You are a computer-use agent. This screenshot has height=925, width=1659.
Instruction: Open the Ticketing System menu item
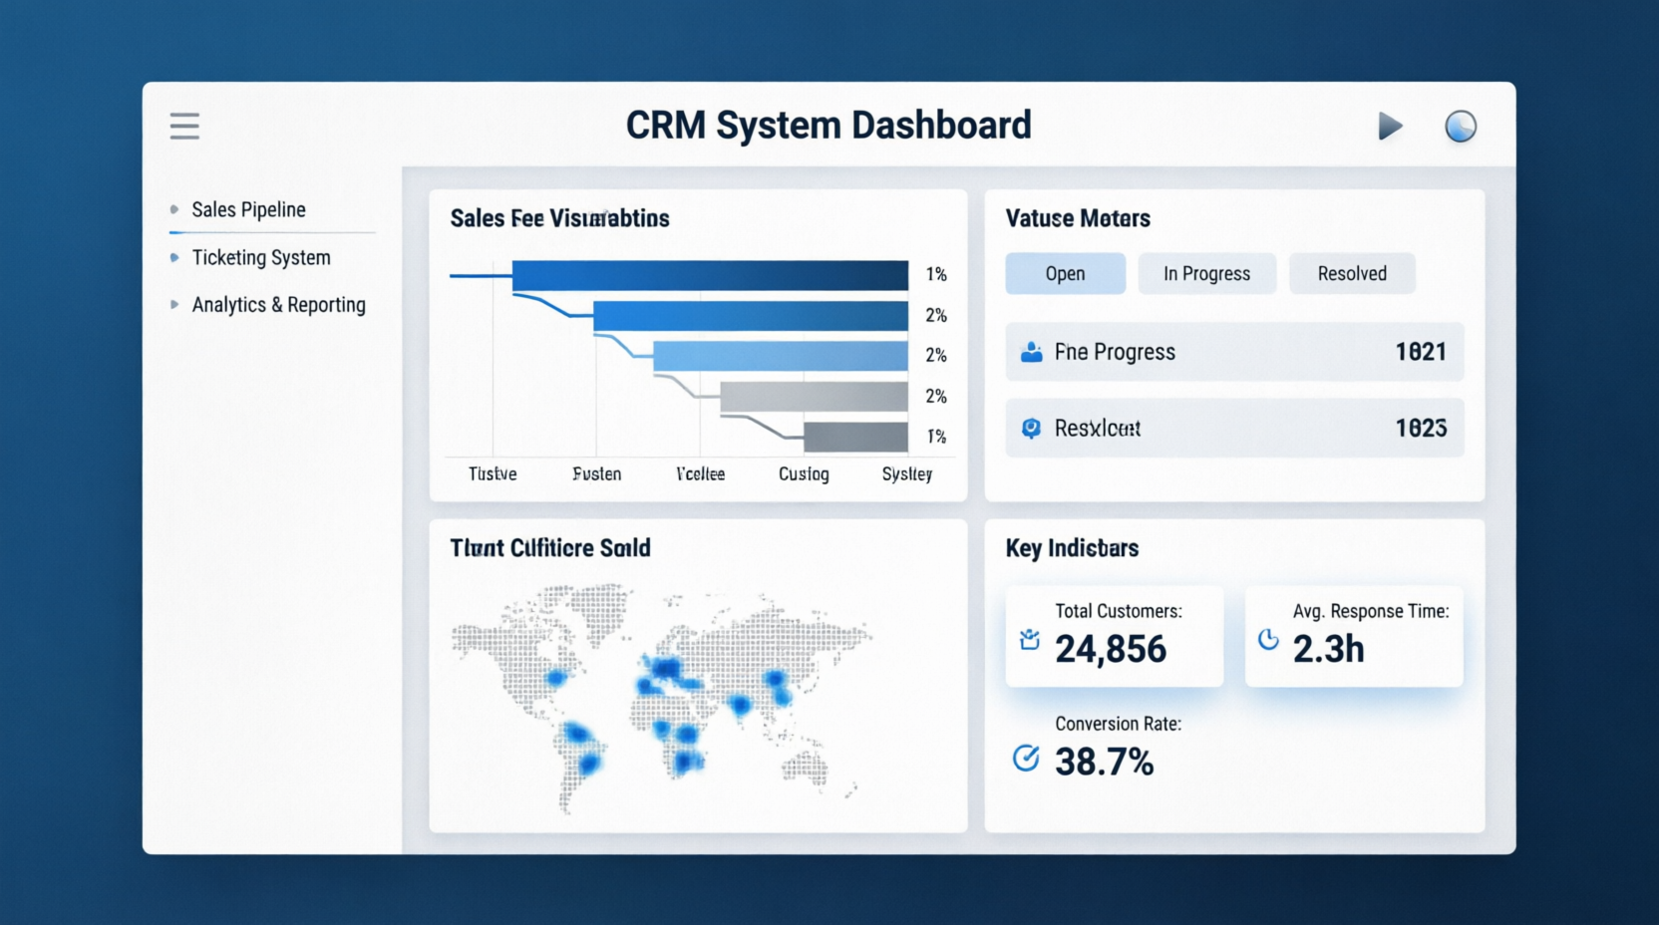pos(261,257)
